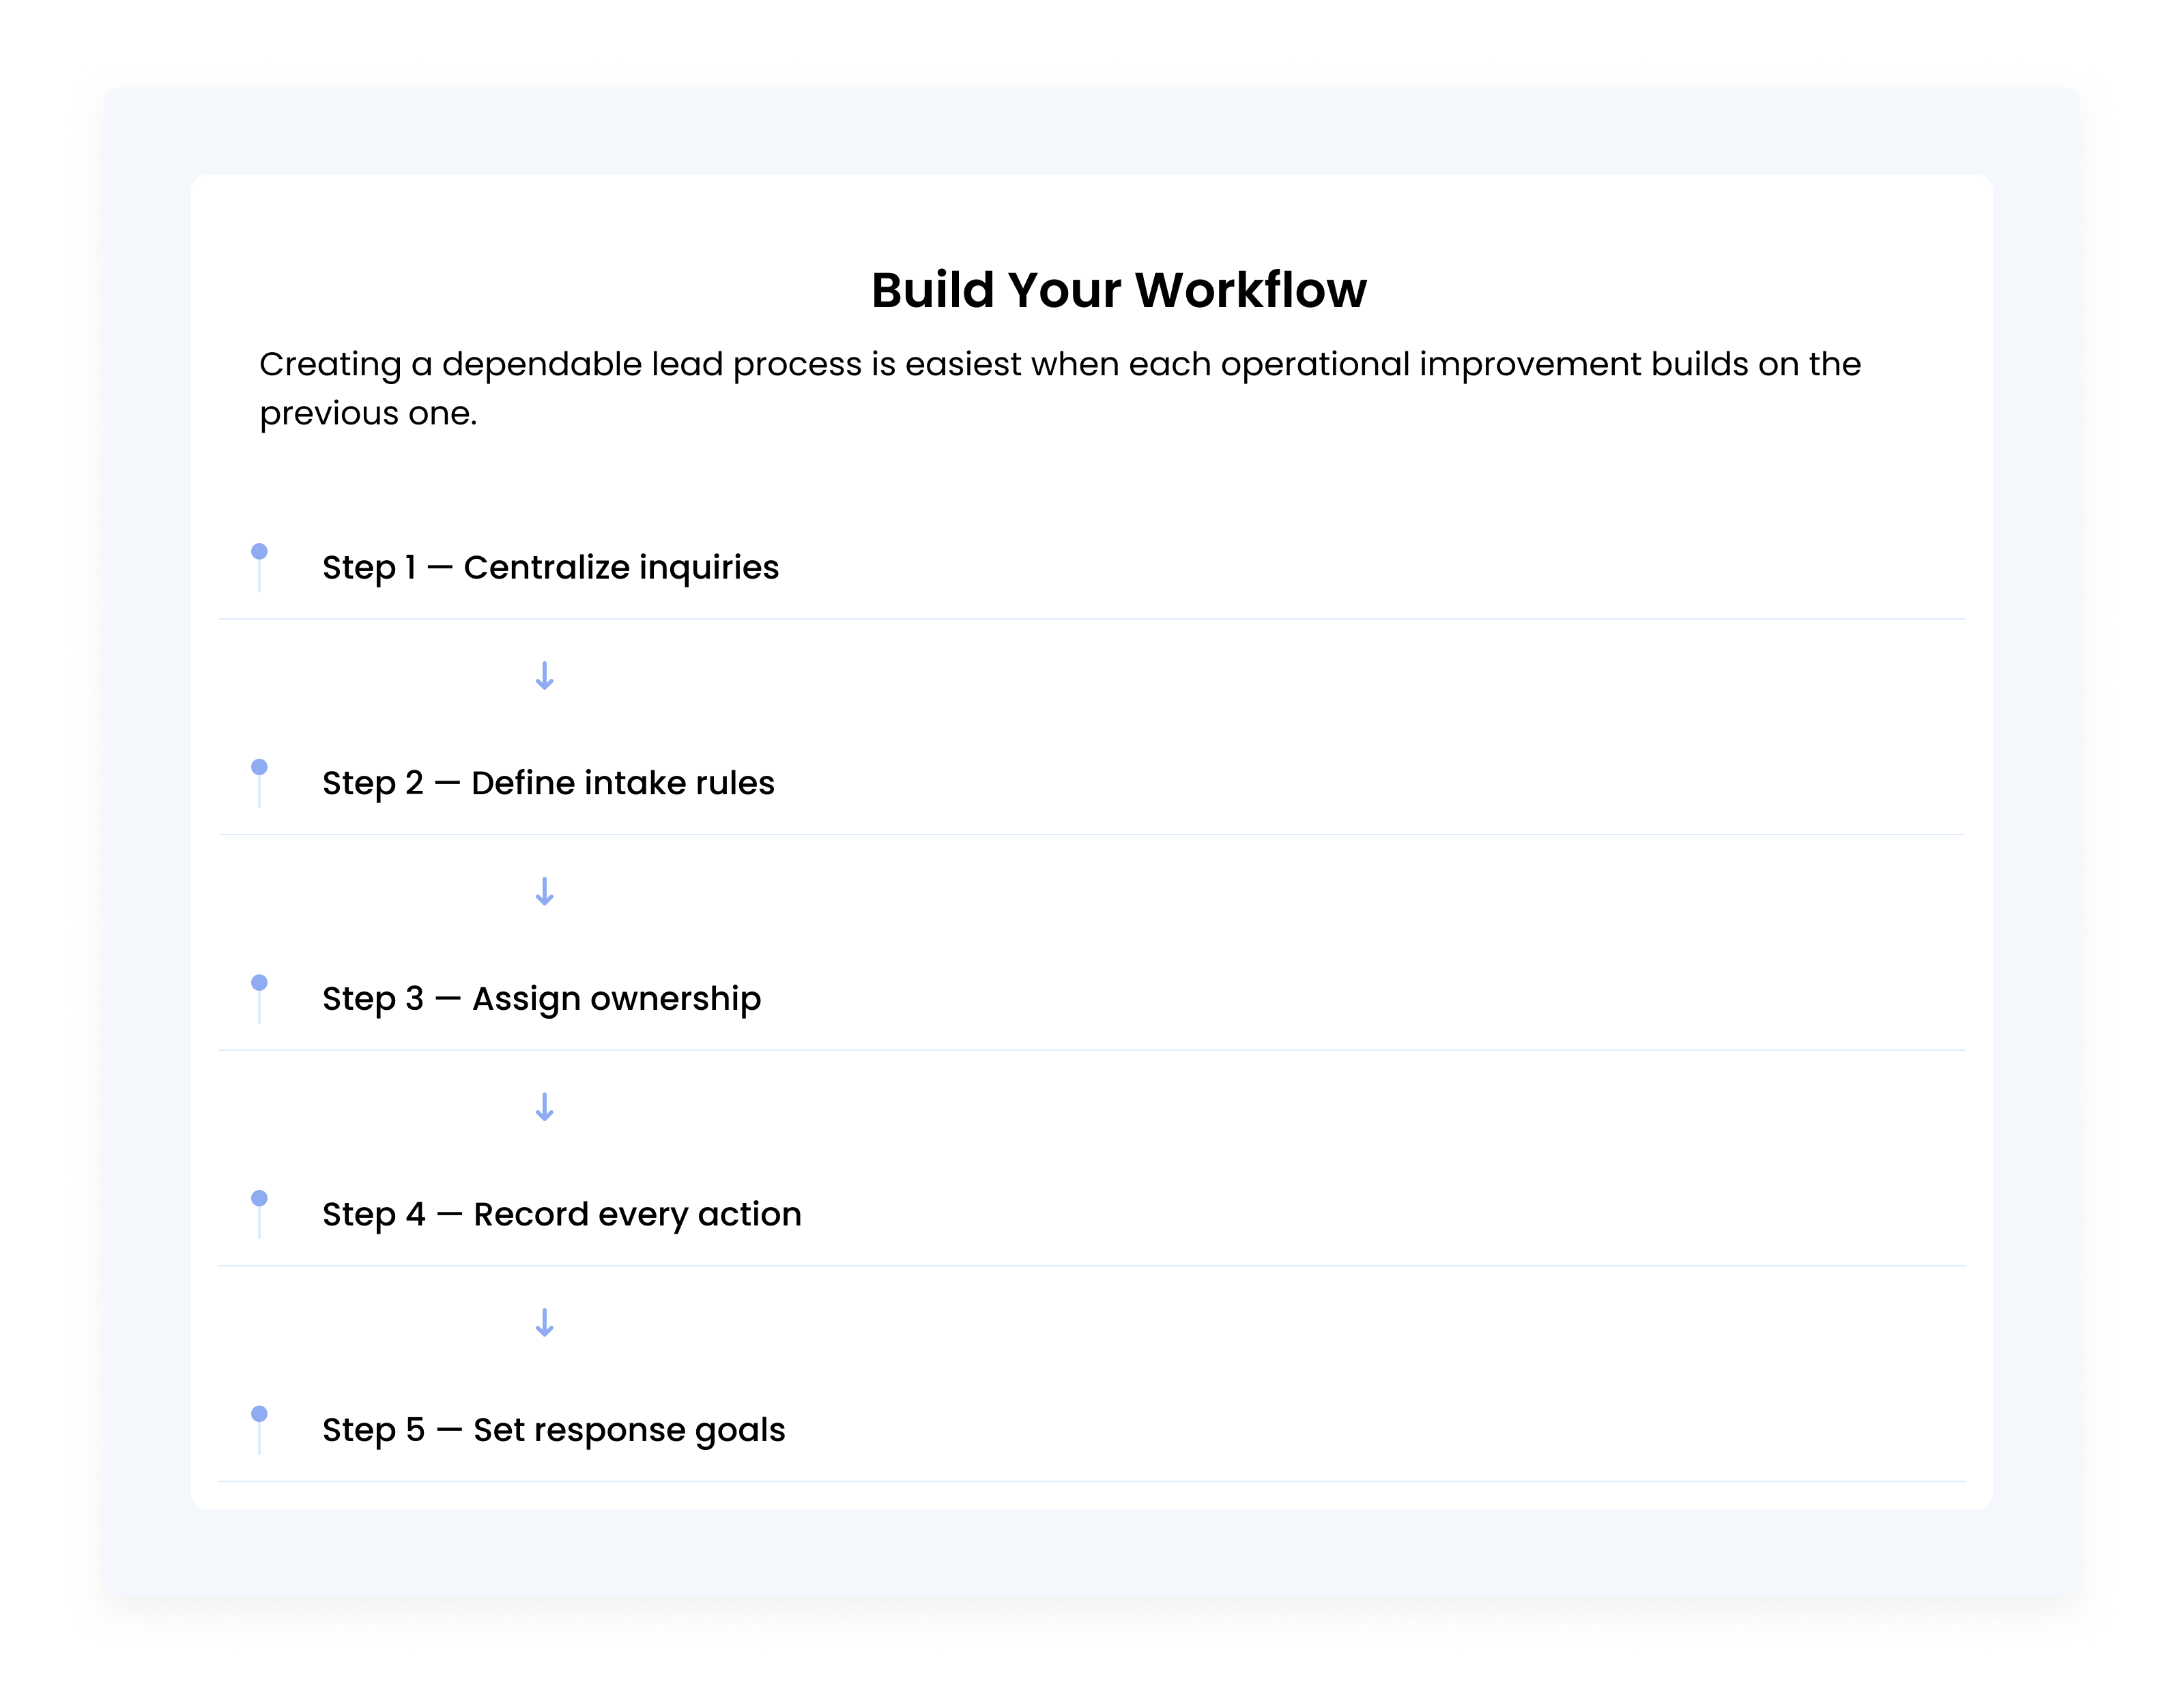
Task: Click the pin marker beside Step 2
Action: click(x=259, y=783)
